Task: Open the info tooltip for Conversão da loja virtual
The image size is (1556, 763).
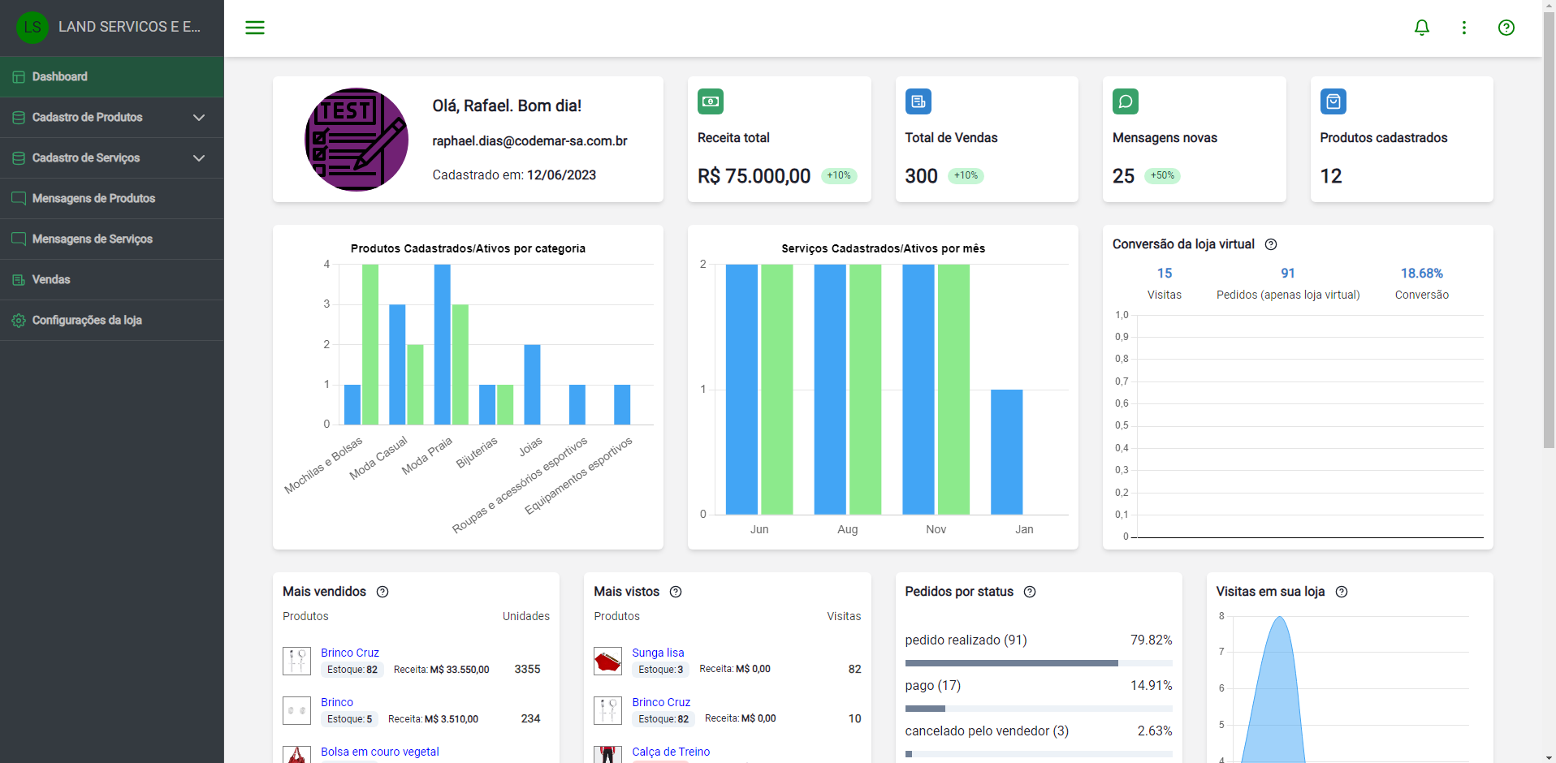Action: (1270, 244)
